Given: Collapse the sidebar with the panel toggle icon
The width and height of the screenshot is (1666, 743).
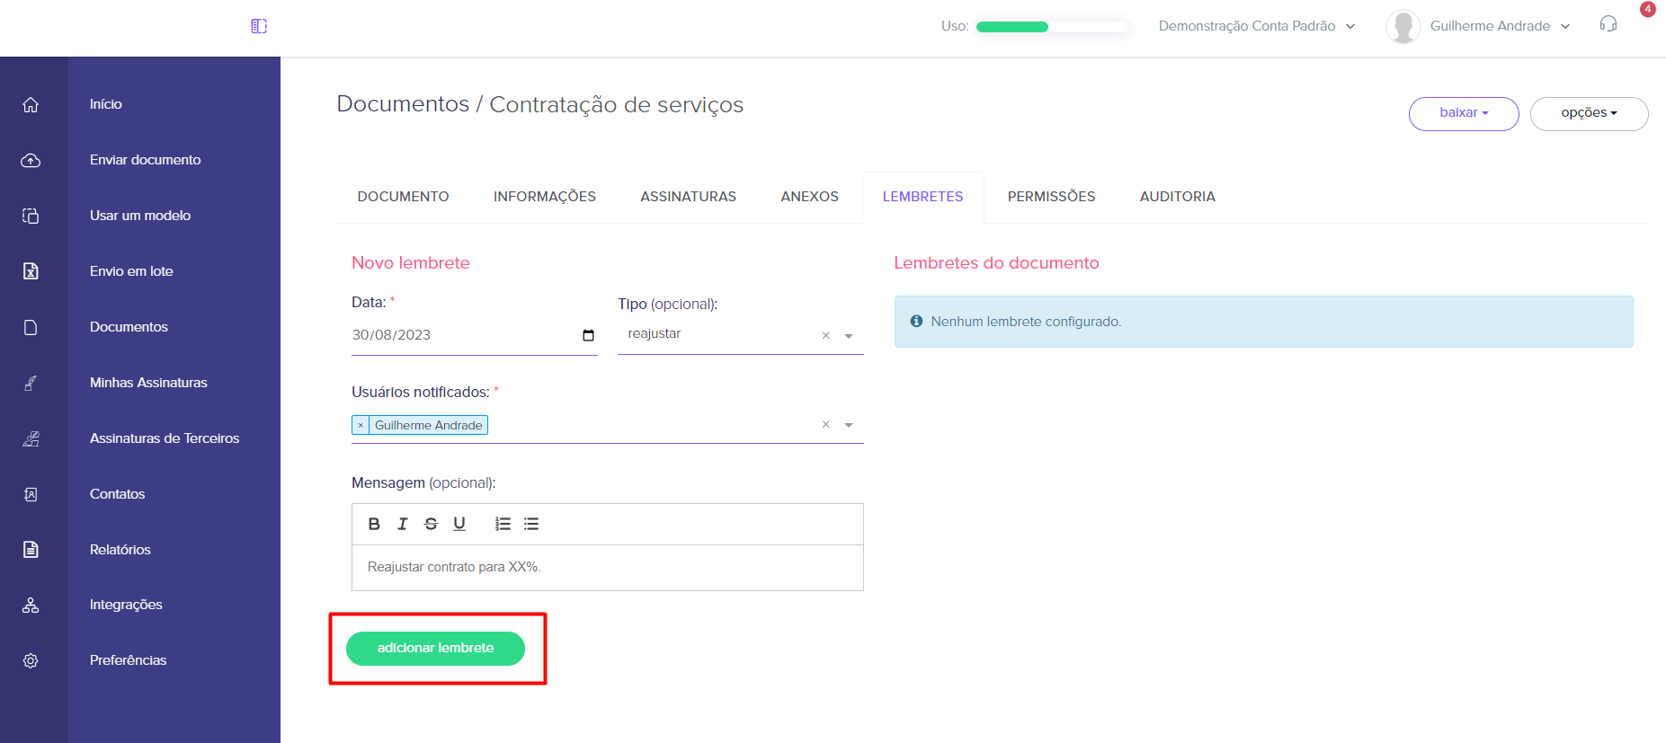Looking at the screenshot, I should [x=259, y=26].
